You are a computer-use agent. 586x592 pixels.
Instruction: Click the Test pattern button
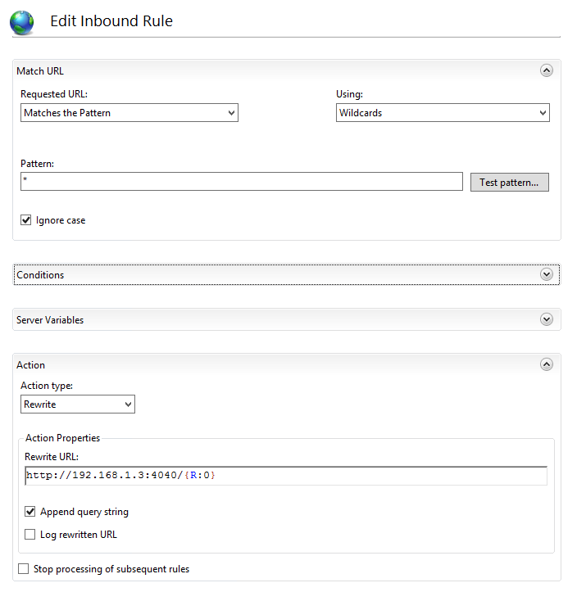pos(509,183)
